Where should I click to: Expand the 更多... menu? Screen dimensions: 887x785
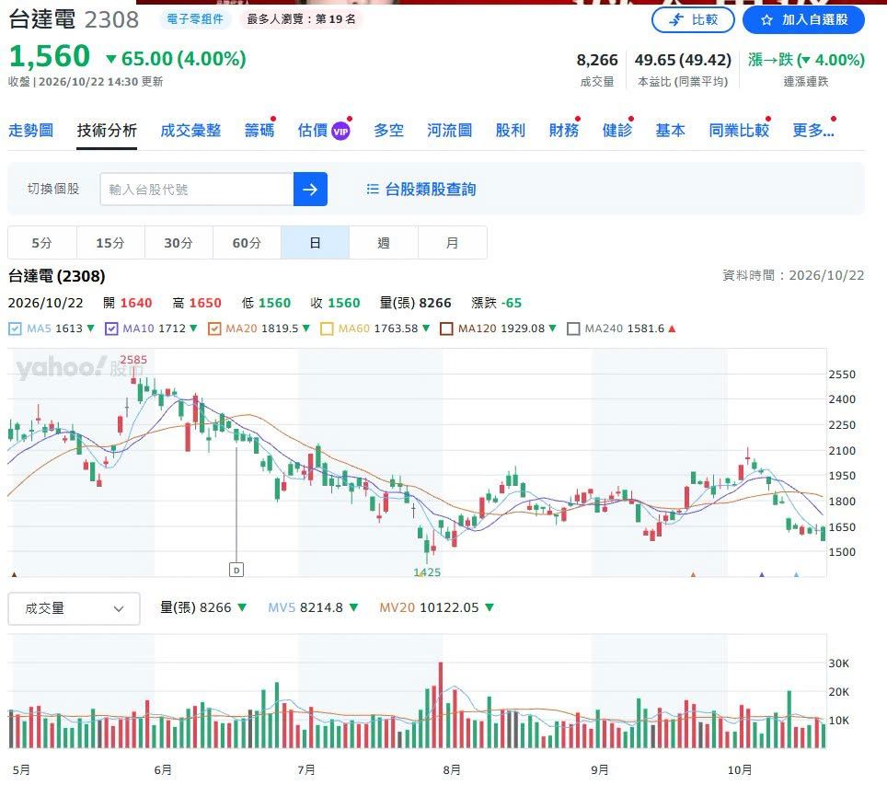812,130
